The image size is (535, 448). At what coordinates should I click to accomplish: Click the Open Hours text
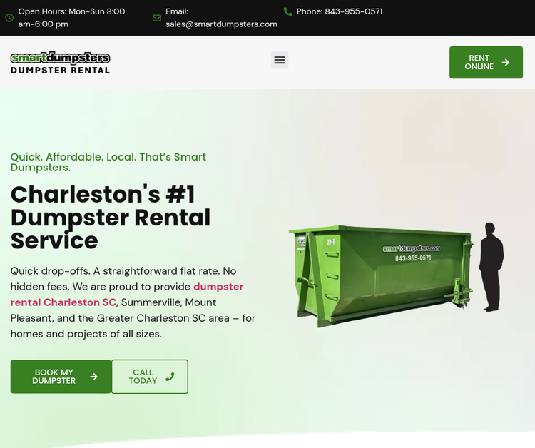(x=71, y=18)
